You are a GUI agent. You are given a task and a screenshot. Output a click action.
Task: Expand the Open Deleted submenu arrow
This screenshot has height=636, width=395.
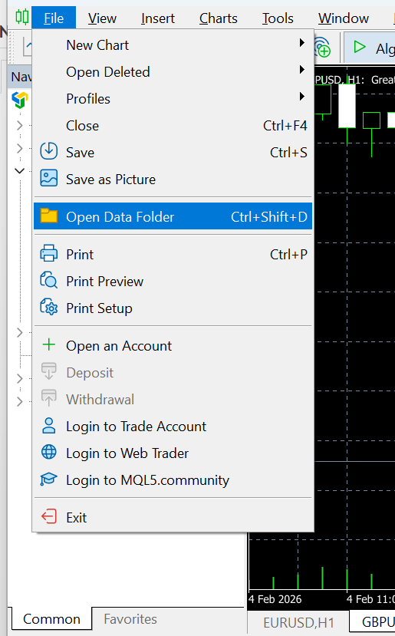301,70
